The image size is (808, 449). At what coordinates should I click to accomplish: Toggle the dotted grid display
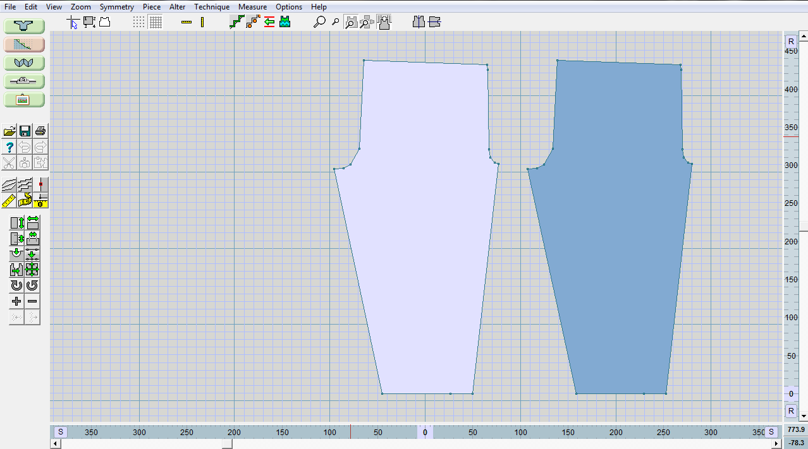click(139, 22)
